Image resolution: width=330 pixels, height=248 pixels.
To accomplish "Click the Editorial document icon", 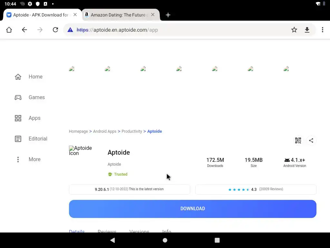I will pyautogui.click(x=18, y=139).
